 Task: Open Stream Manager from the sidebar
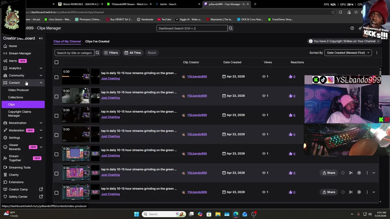coord(20,53)
